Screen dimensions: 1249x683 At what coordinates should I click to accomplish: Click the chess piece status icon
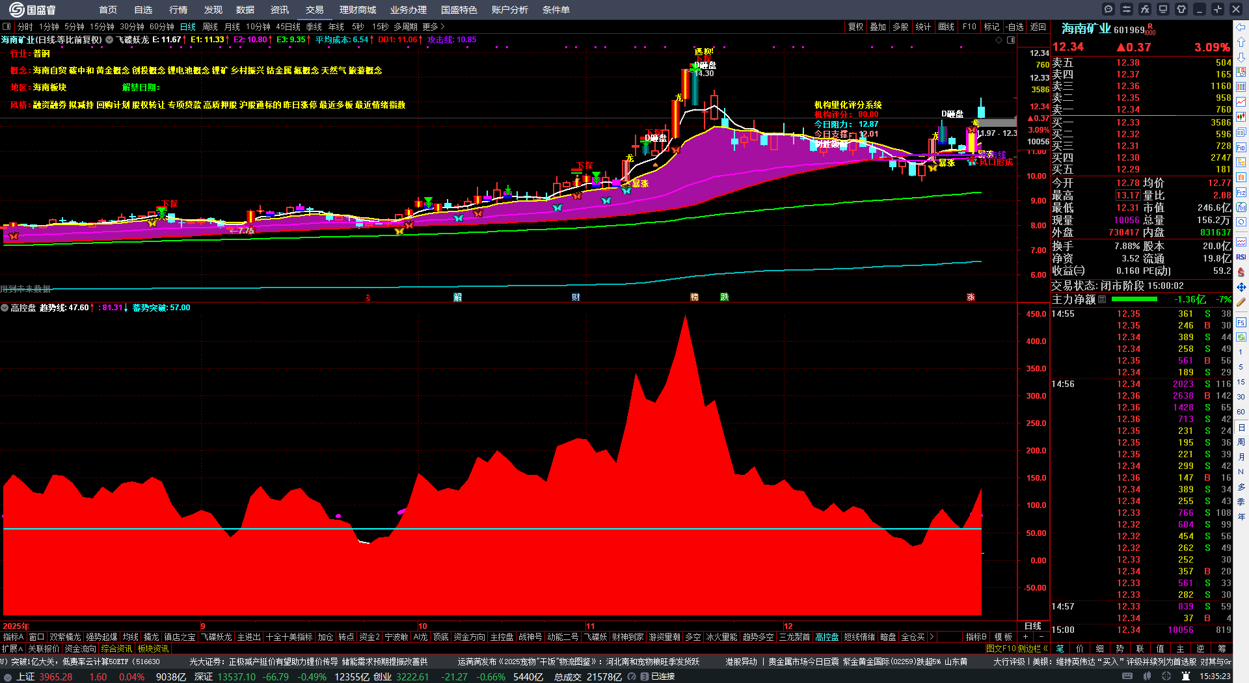(1186, 676)
